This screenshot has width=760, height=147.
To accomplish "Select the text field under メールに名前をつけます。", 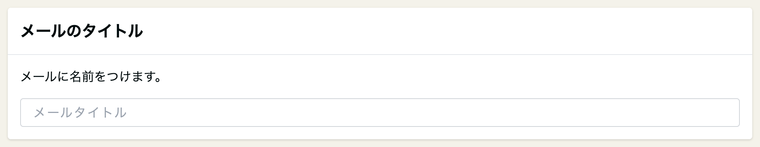I will pos(380,113).
